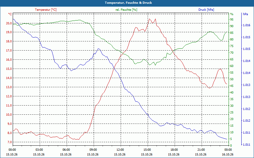Select the green 'rel. Feuchte [%]' legend label
254x158 pixels.
pos(126,10)
